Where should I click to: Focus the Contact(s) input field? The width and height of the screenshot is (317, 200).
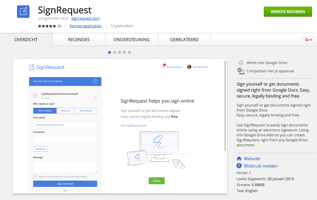click(65, 139)
